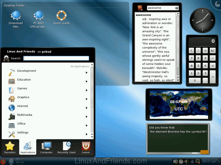Open the Internet applications category
Screen dimensions: 221x165
point(23,106)
